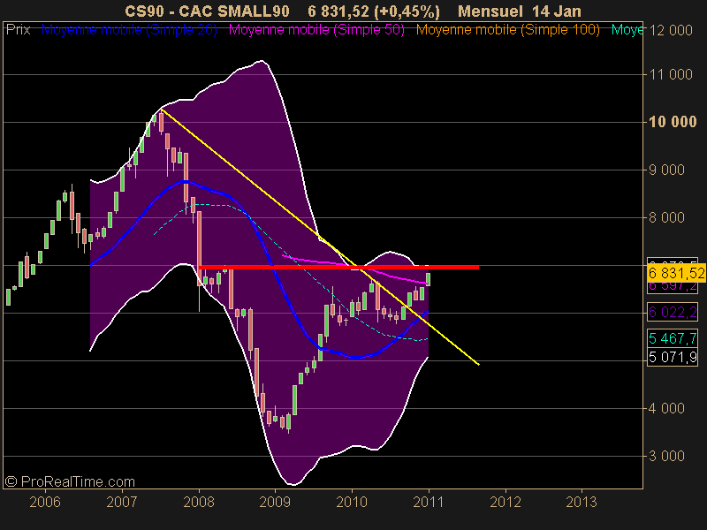Image resolution: width=707 pixels, height=530 pixels.
Task: Click the 2010 year label on time axis
Action: [352, 502]
